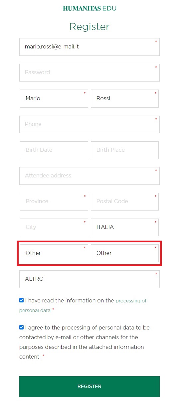Expand the ALTRO dropdown

(x=90, y=279)
